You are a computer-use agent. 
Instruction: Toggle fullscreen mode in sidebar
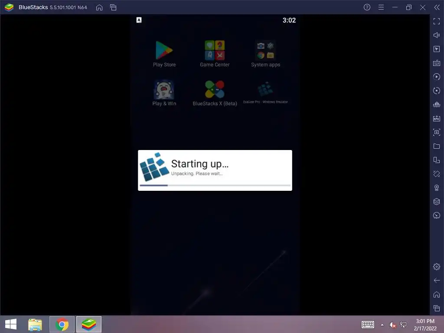(437, 21)
